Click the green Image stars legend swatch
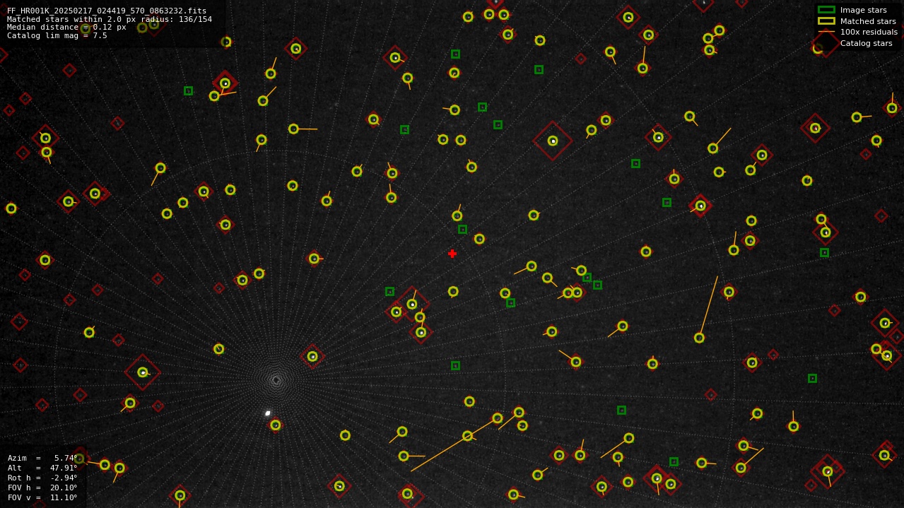This screenshot has width=904, height=508. 826,10
